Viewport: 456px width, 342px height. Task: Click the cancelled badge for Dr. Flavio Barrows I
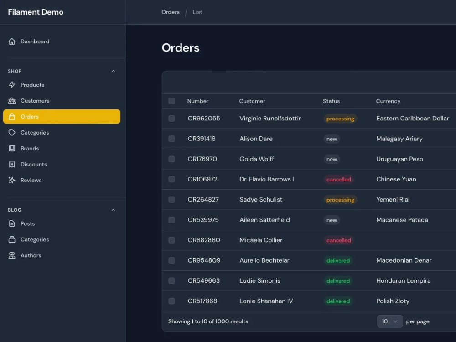(338, 179)
